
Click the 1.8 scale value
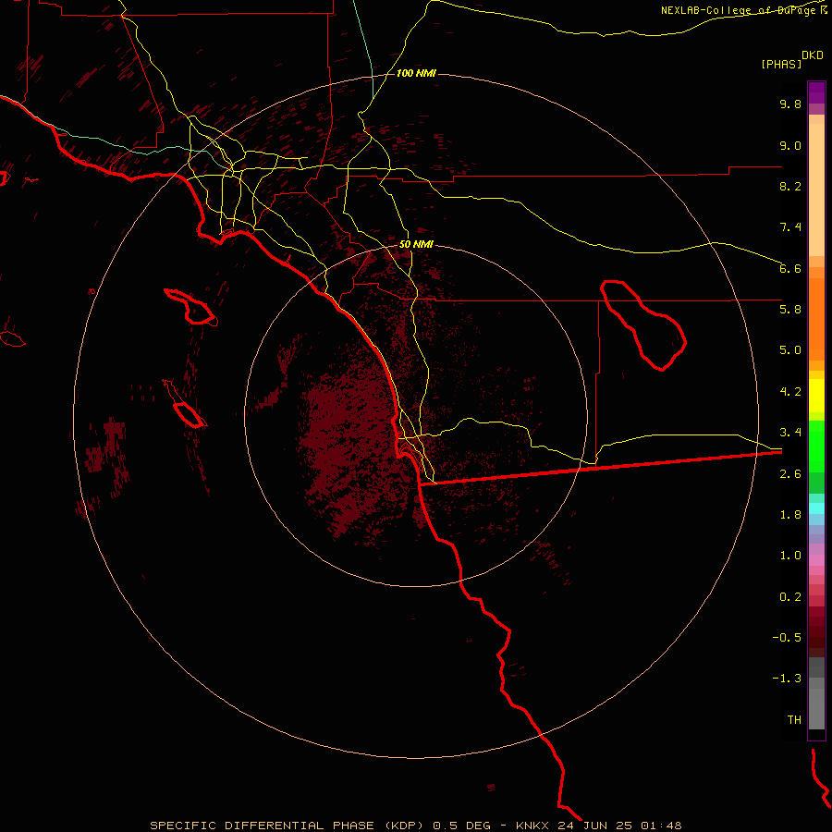pyautogui.click(x=790, y=515)
